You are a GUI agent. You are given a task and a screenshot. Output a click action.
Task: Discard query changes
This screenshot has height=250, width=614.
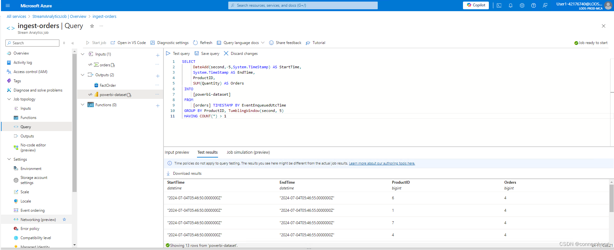[241, 54]
